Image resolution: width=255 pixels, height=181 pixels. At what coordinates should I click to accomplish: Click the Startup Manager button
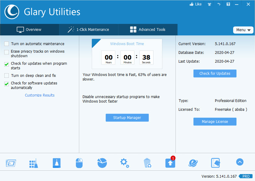127,117
